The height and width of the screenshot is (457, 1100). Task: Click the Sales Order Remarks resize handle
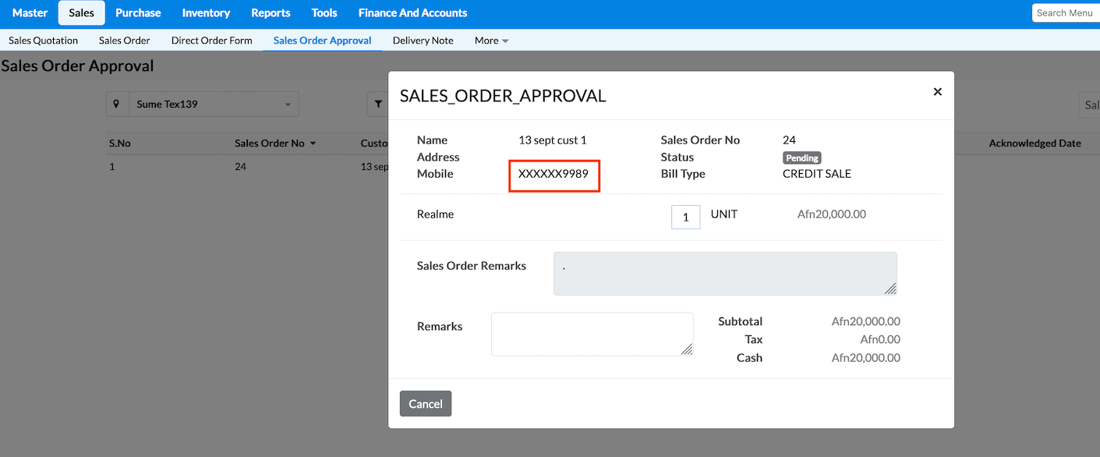tap(890, 289)
